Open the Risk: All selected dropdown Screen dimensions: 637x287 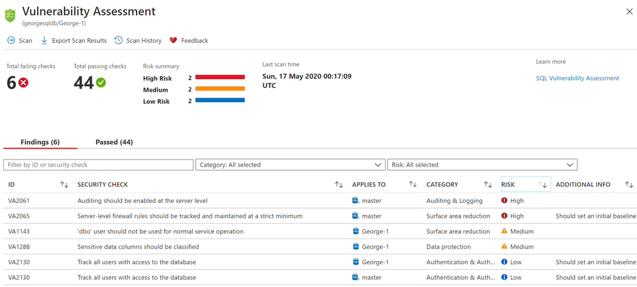coord(482,165)
